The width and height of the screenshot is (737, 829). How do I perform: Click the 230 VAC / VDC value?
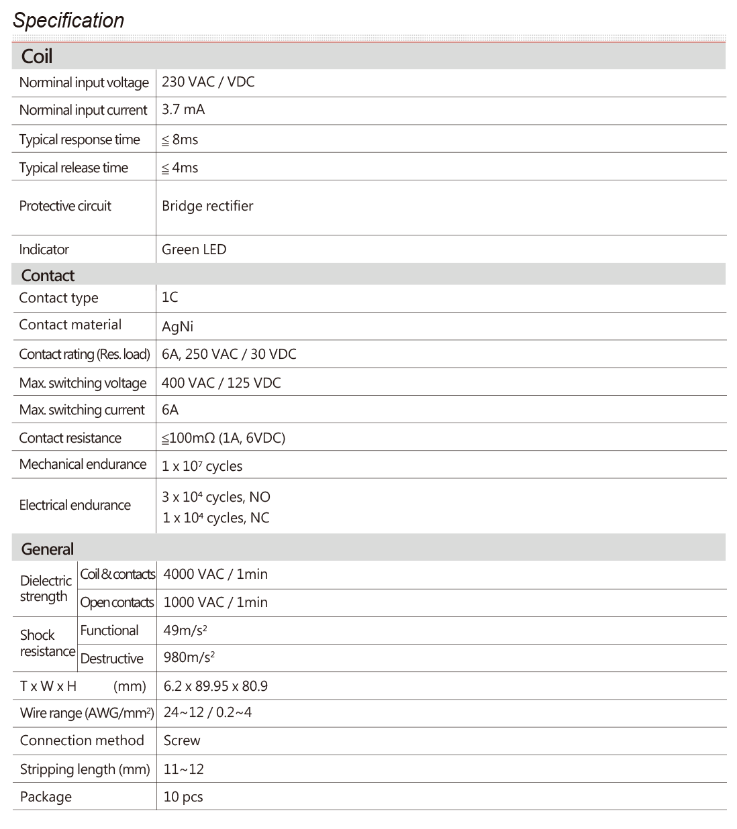tap(207, 82)
